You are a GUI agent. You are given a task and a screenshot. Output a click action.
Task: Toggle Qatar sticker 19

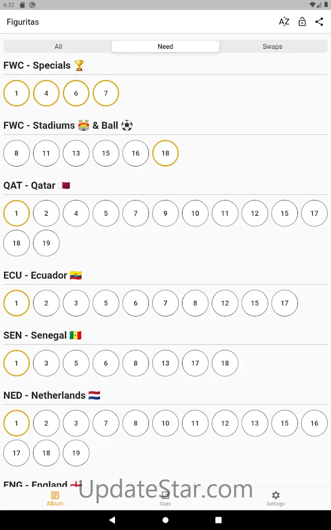click(46, 243)
